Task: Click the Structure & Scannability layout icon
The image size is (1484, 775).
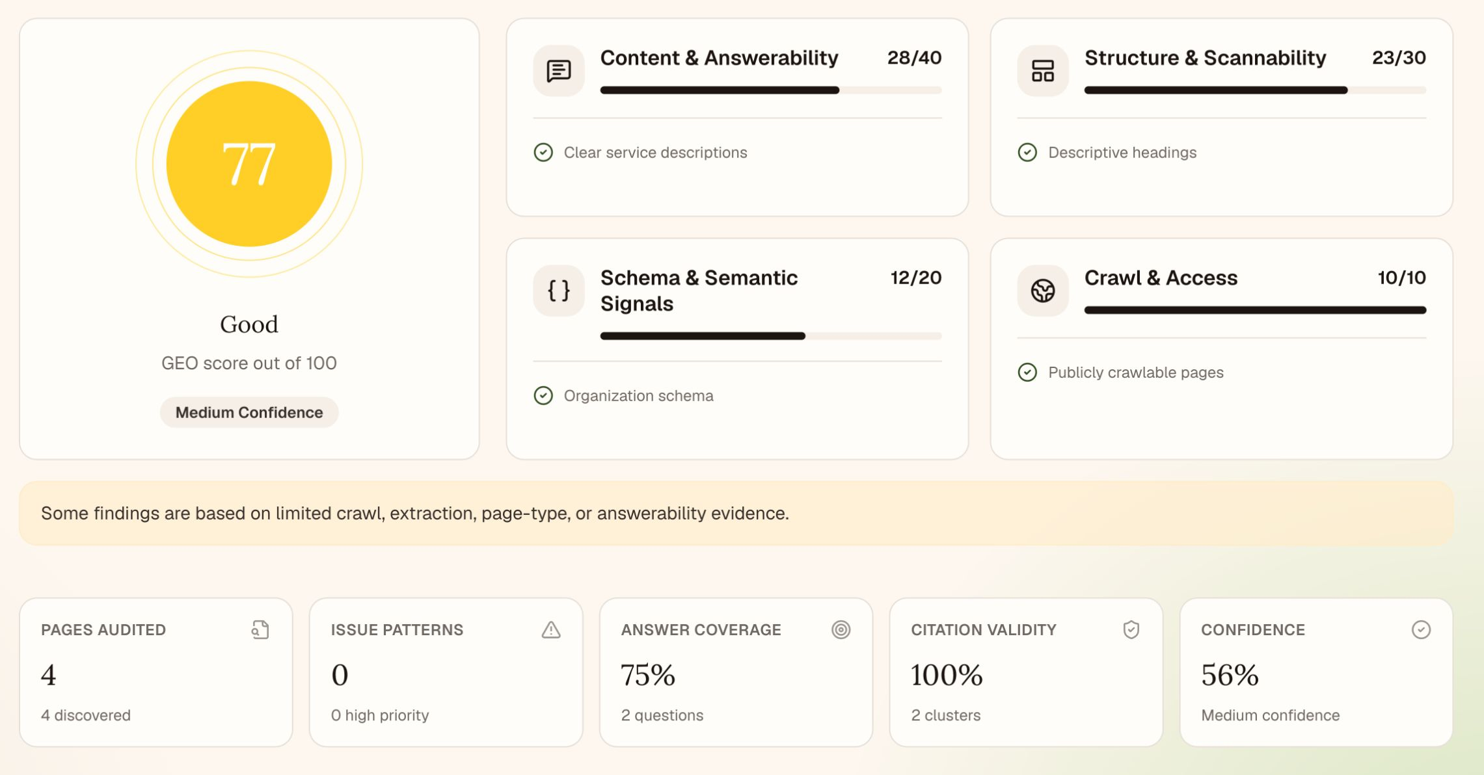Action: [x=1042, y=70]
